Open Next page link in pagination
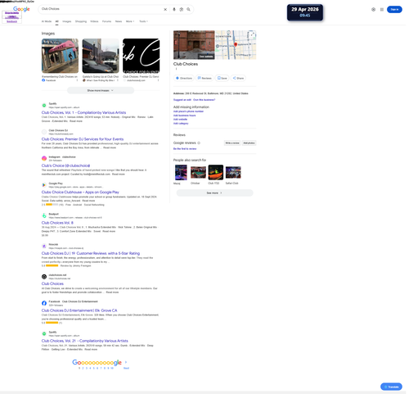Image resolution: width=409 pixels, height=394 pixels. 126,368
